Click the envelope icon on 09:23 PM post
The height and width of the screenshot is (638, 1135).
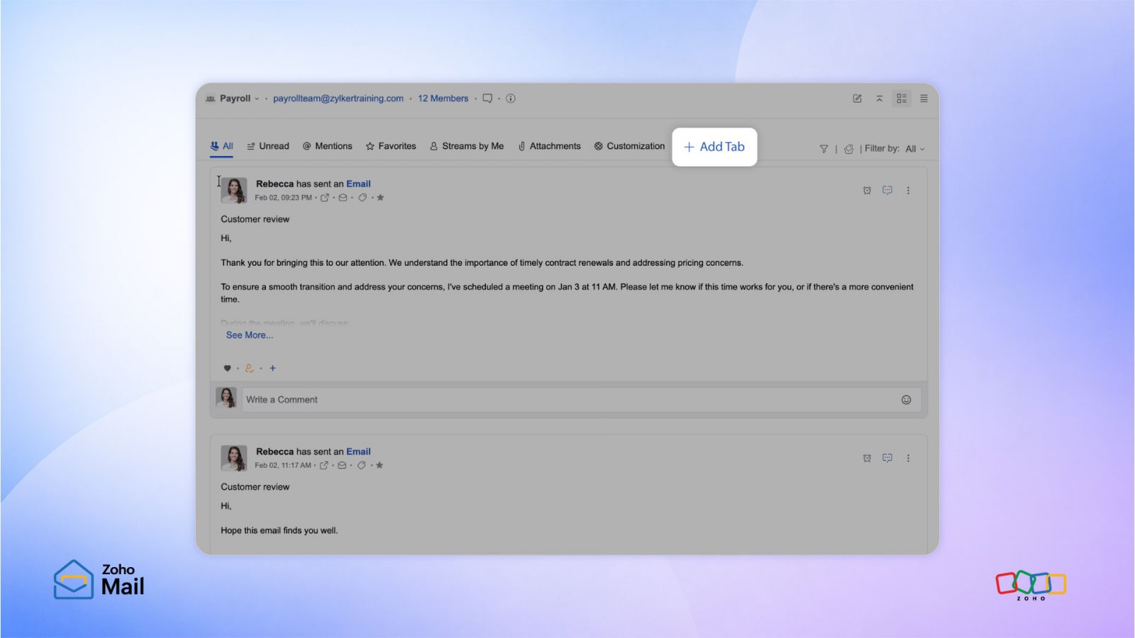(x=343, y=198)
